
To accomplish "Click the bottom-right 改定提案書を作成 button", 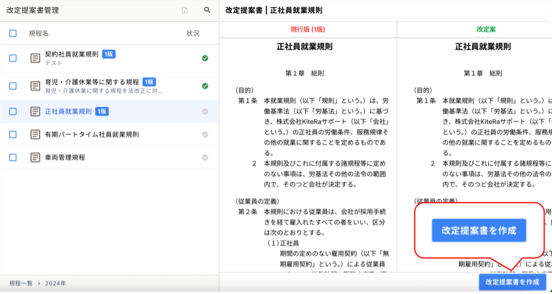I will [512, 282].
